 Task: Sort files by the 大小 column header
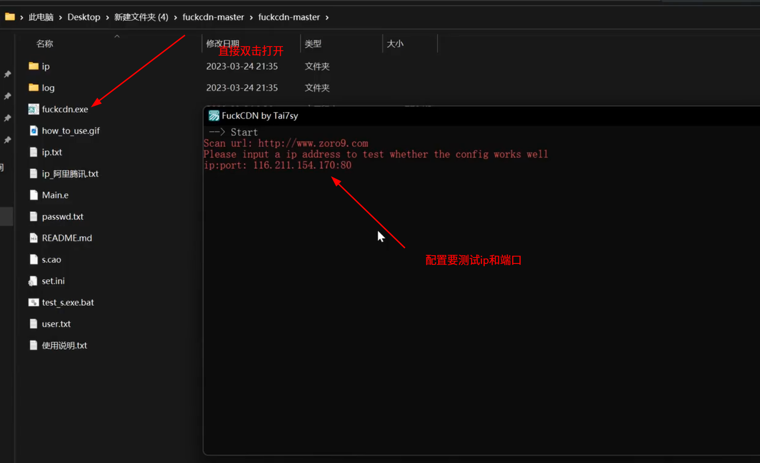click(x=395, y=44)
